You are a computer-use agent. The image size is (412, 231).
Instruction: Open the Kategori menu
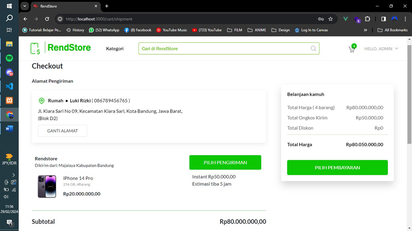[x=114, y=49]
